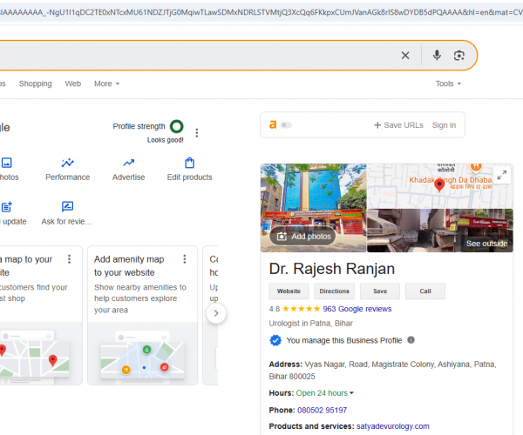Open the Tools dropdown
Screen dimensions: 523x435
448,84
